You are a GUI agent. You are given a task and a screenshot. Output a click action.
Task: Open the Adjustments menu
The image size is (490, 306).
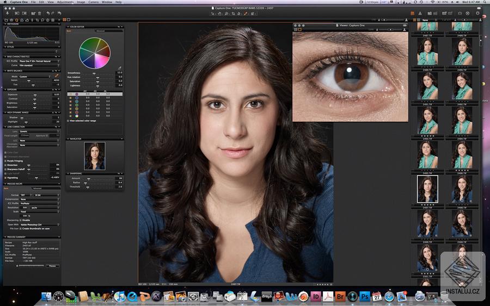(x=65, y=2)
